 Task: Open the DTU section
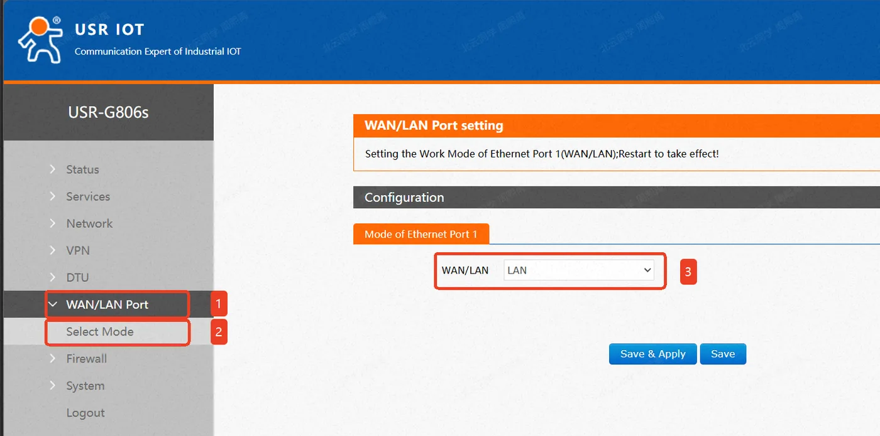[x=77, y=277]
